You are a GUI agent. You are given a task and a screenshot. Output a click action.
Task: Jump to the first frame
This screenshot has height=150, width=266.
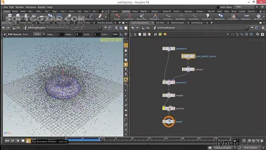[7, 141]
